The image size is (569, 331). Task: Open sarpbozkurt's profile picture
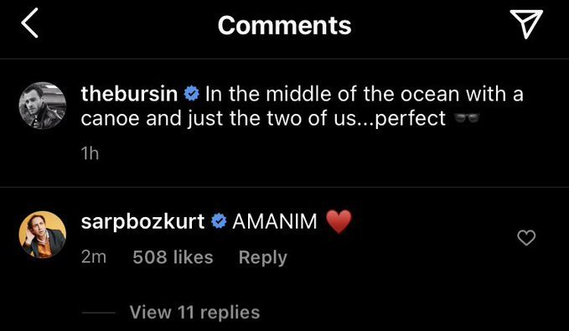coord(43,235)
